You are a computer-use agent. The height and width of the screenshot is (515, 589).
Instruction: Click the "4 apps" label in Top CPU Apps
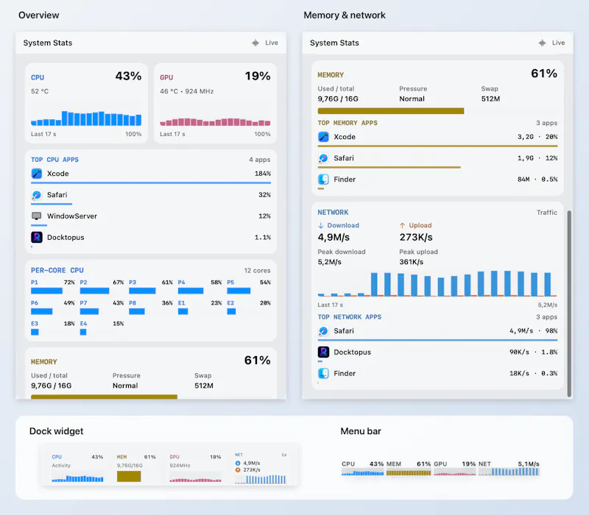(260, 160)
